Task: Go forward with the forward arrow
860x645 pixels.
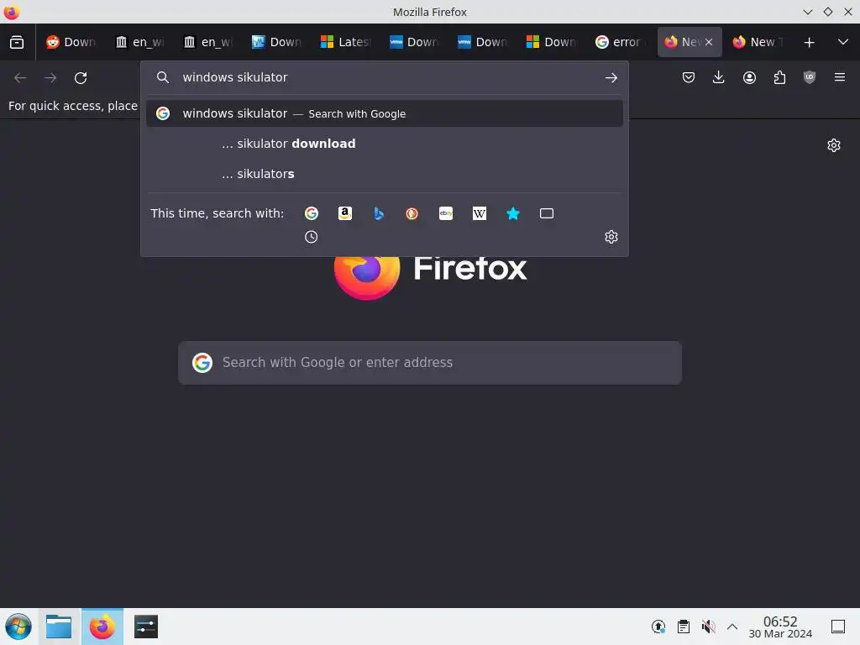Action: click(50, 78)
